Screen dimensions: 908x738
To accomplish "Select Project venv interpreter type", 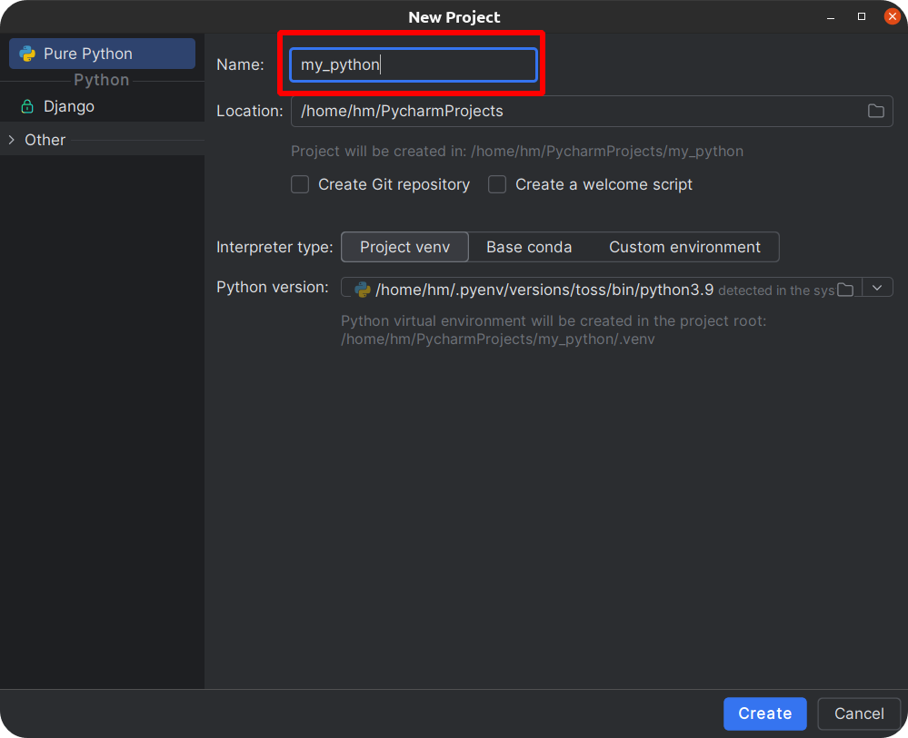I will click(404, 247).
